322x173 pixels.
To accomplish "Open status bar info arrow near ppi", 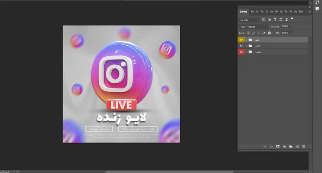I will (x=18, y=172).
